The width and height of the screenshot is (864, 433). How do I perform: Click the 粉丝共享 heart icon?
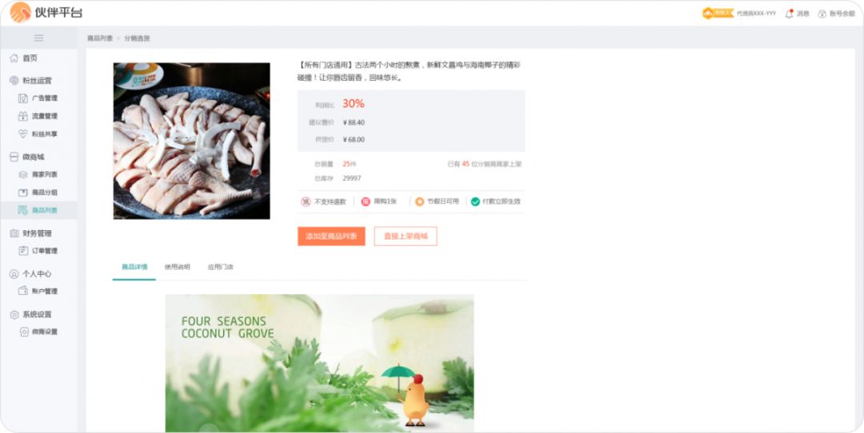(22, 133)
